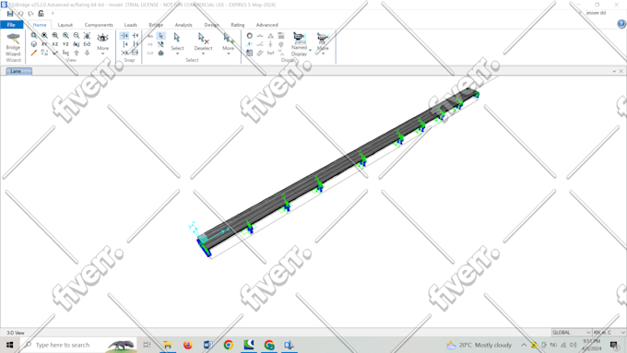Switch to the Components ribbon tab

tap(99, 25)
